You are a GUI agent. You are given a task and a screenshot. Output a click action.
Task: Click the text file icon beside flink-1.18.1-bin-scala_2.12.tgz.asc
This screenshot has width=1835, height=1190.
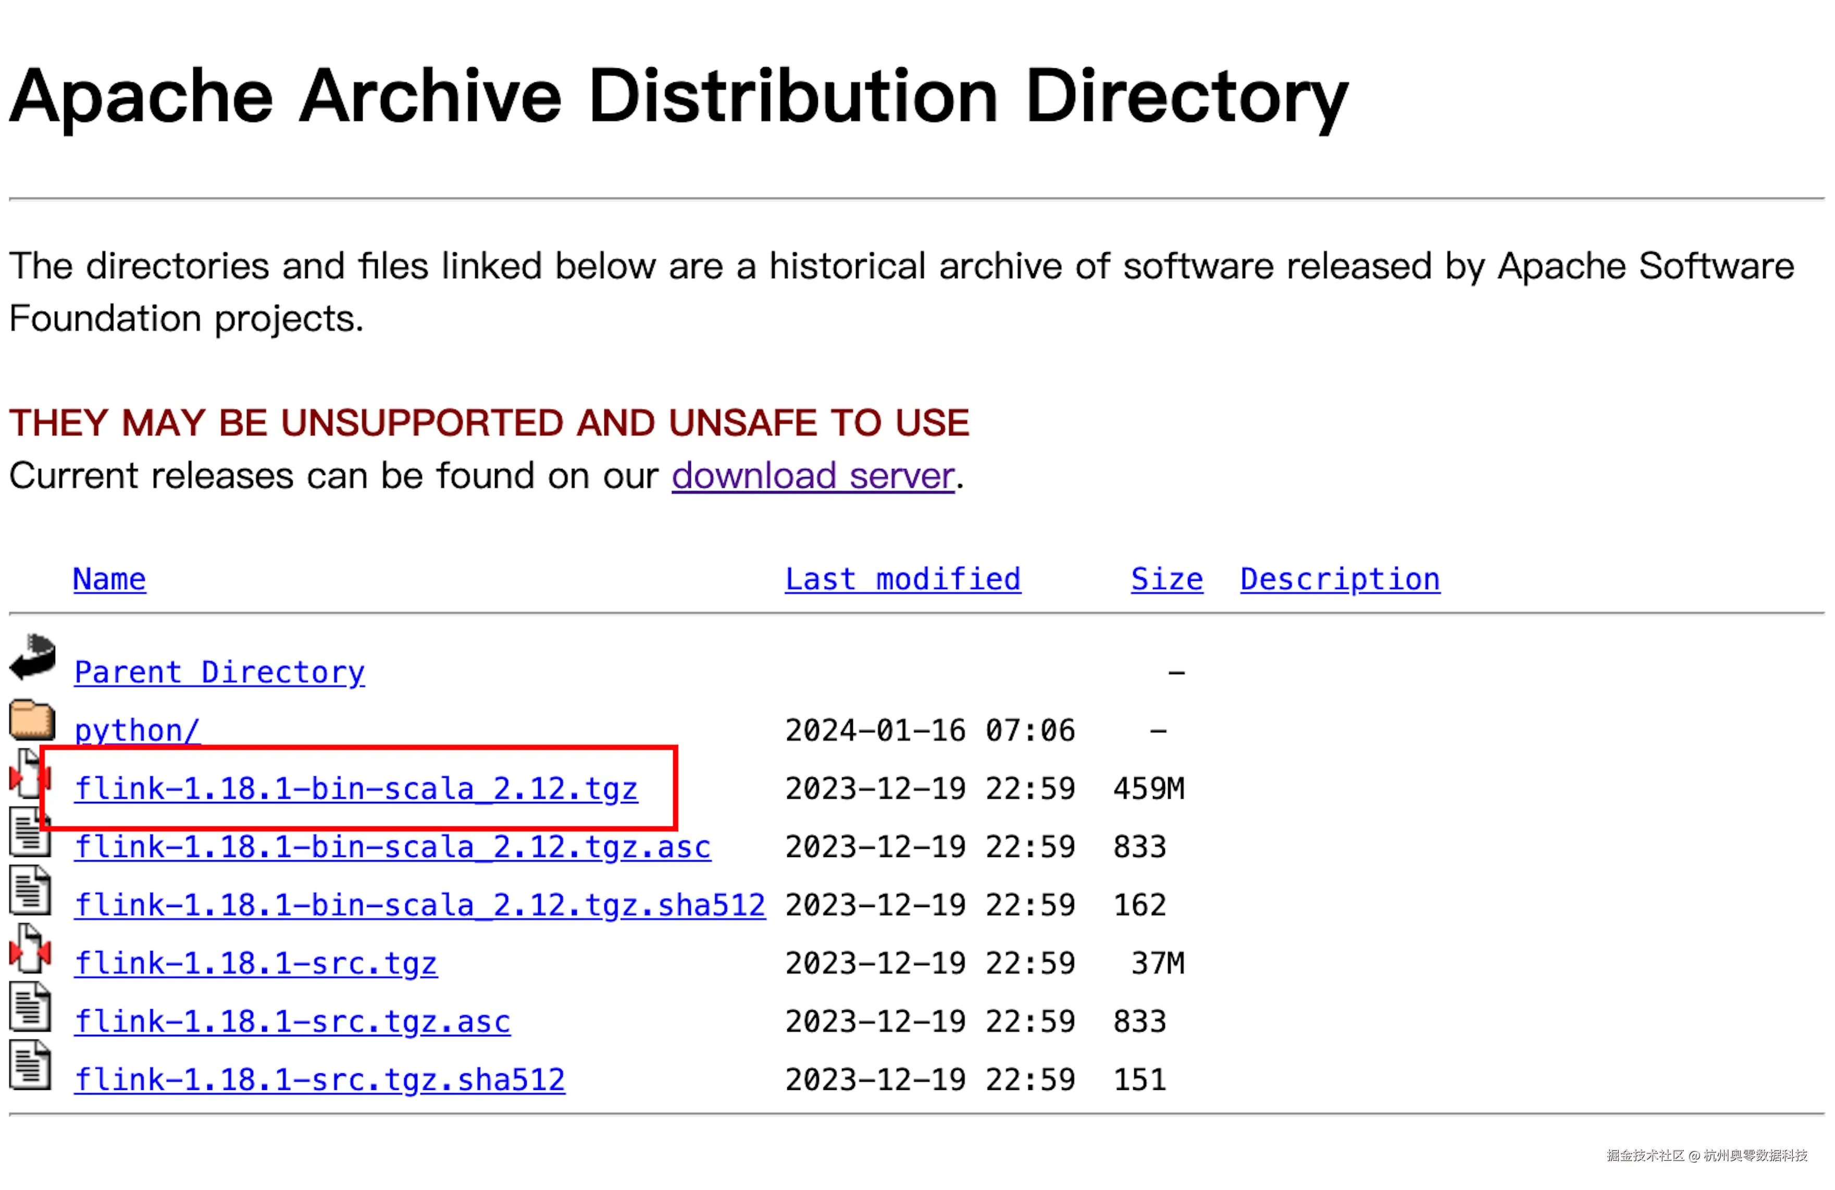click(30, 833)
